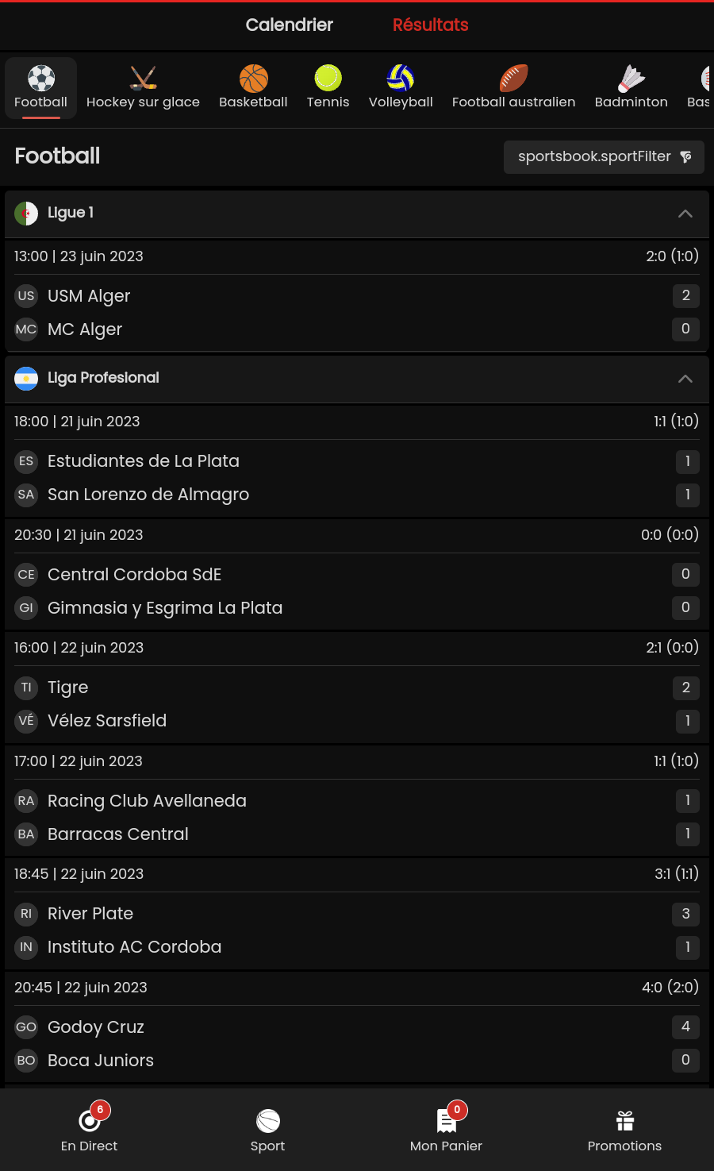The height and width of the screenshot is (1171, 714).
Task: Open the sportFilter dropdown
Action: (x=604, y=157)
